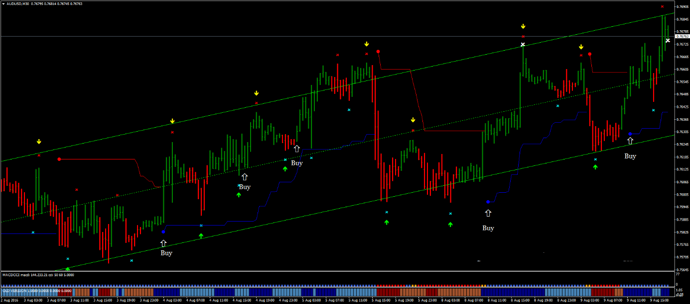Select the highlighted current price label 0.76763

(x=681, y=36)
